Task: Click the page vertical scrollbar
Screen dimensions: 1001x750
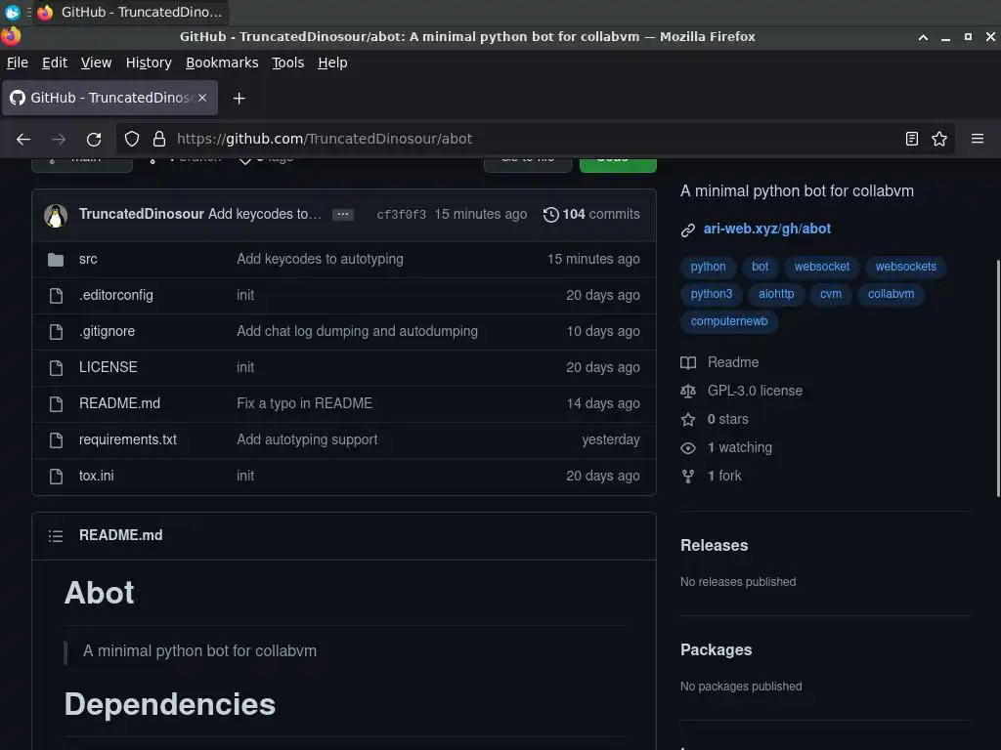Action: click(998, 378)
